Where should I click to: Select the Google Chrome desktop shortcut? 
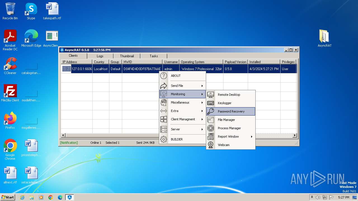10,149
